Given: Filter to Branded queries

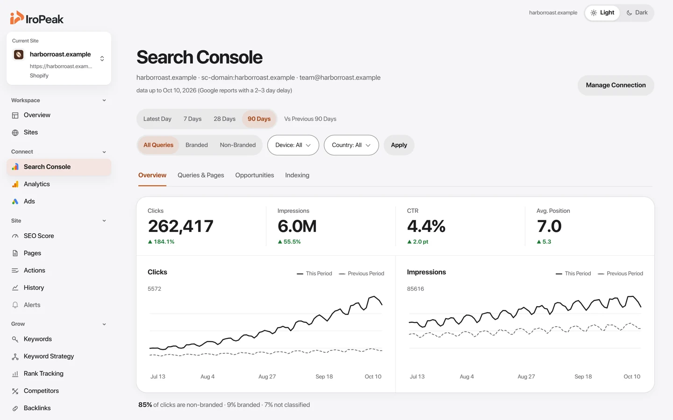Looking at the screenshot, I should tap(197, 145).
